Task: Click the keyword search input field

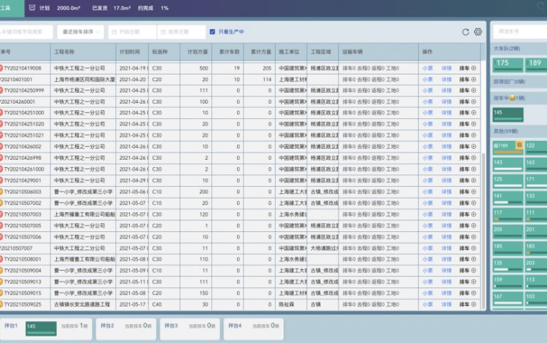Action: tap(26, 32)
